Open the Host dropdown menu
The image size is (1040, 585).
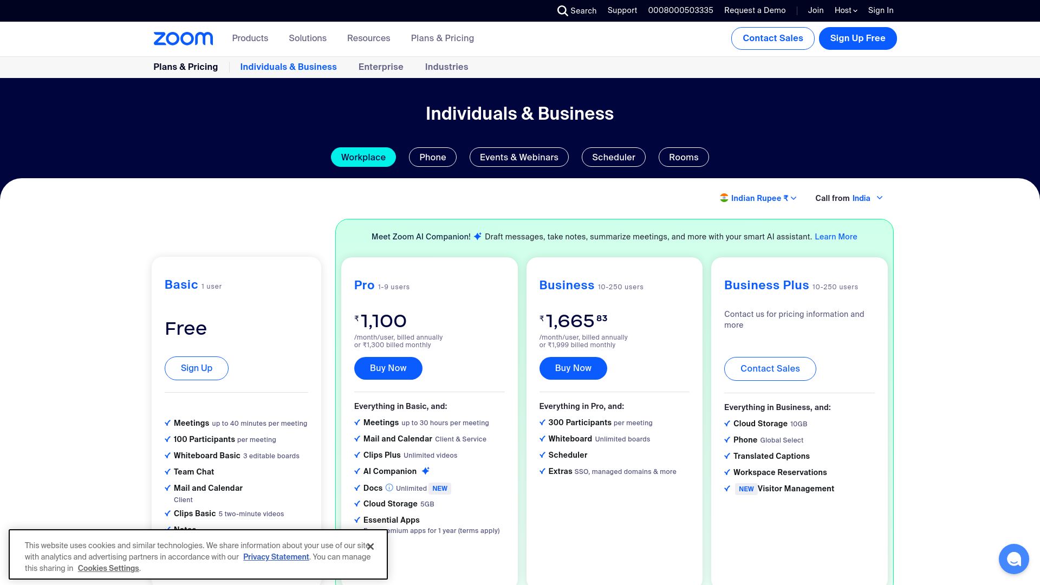846,10
